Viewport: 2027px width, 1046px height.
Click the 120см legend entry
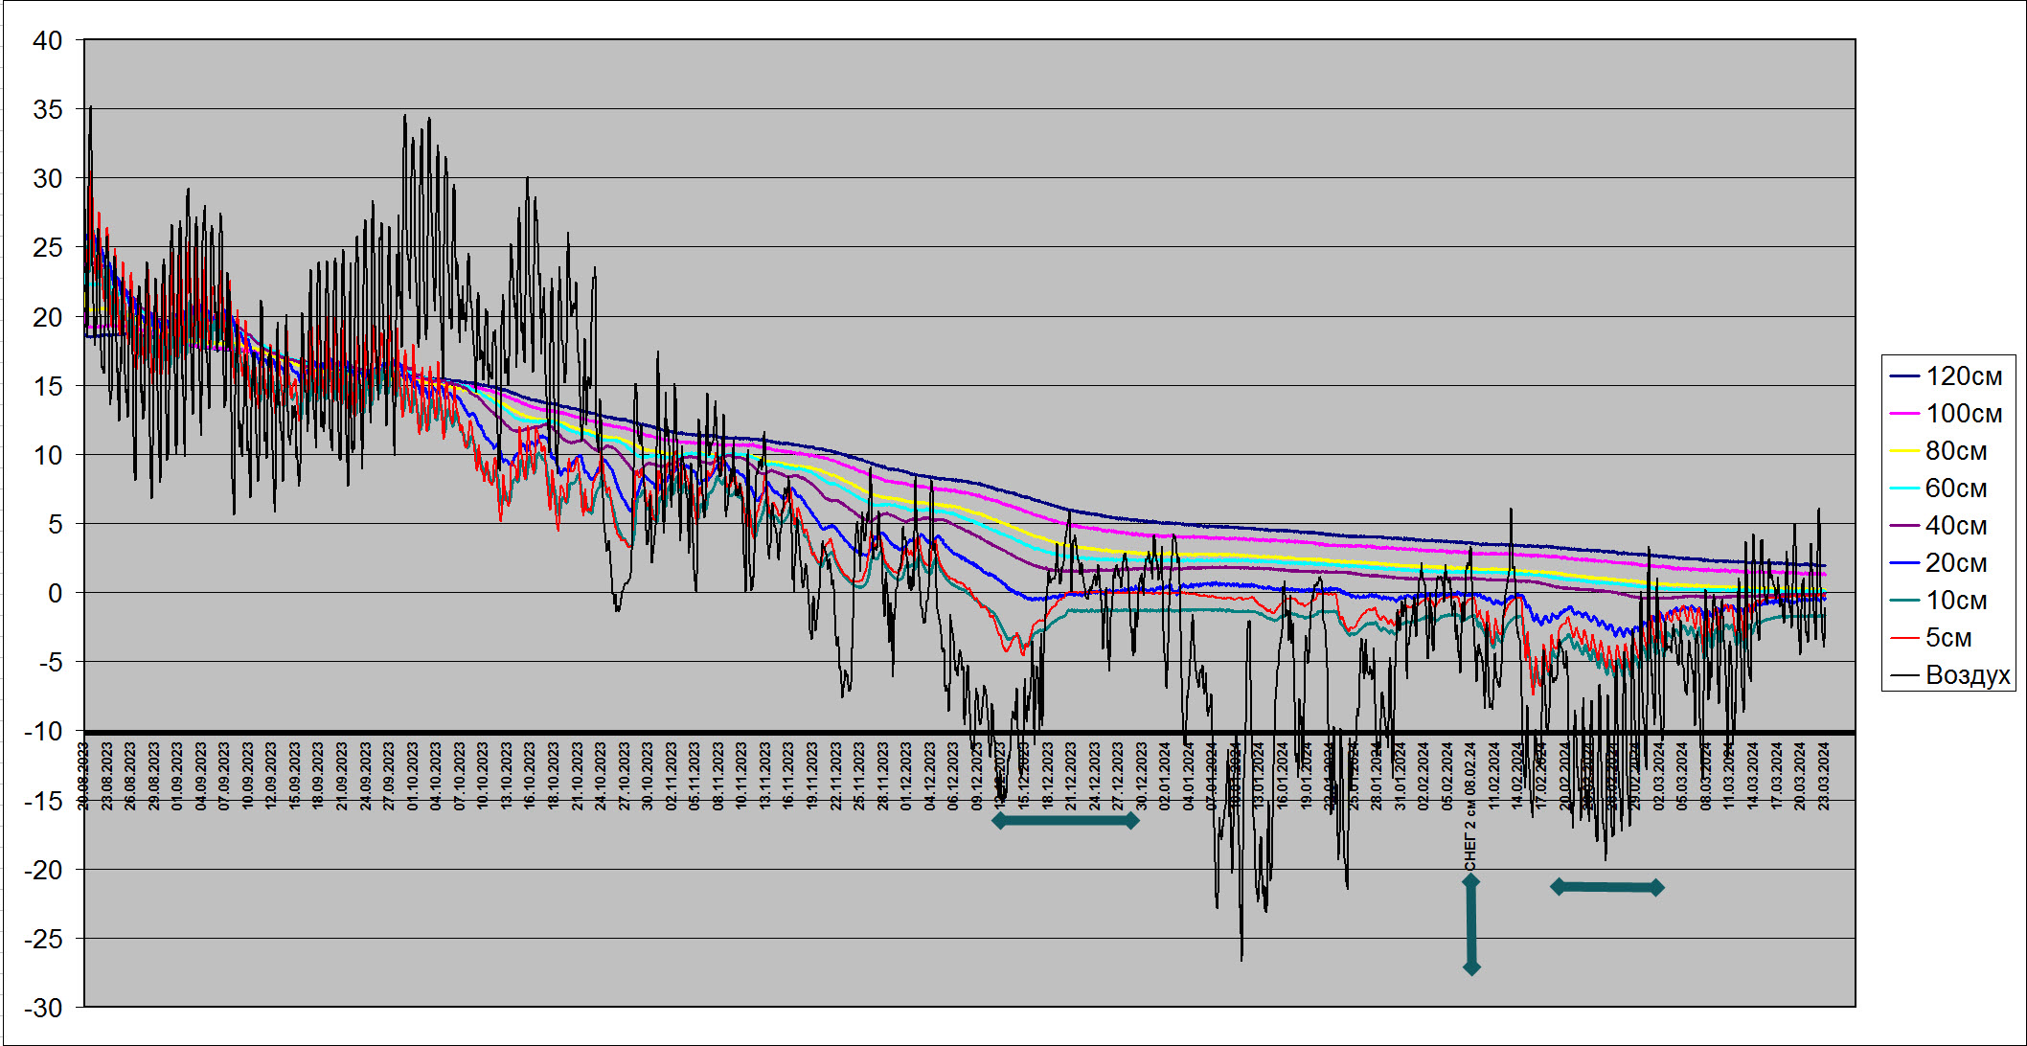(1963, 376)
